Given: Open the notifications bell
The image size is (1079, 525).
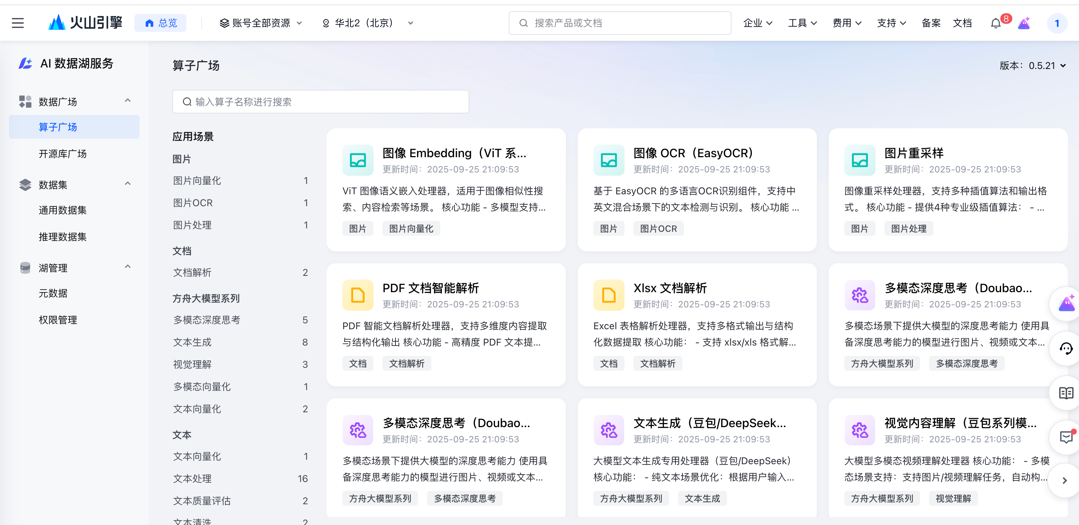Looking at the screenshot, I should [x=996, y=23].
